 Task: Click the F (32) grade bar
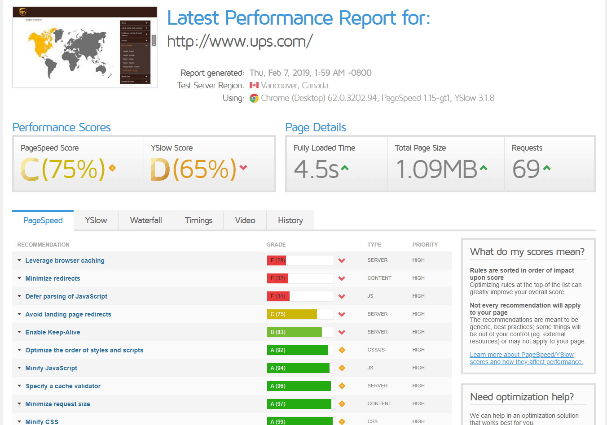300,278
